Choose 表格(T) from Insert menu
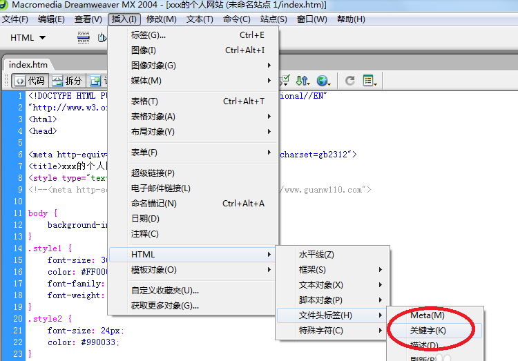 click(x=193, y=101)
